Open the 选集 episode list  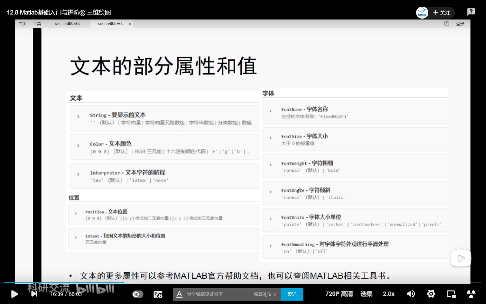click(367, 294)
